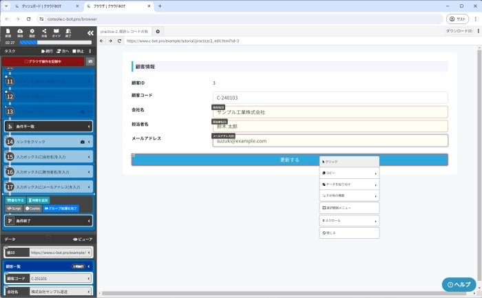
Task: Click the 更新する submit button
Action: 289,160
